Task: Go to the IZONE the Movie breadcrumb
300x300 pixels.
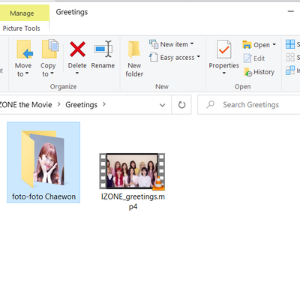Action: pyautogui.click(x=25, y=104)
